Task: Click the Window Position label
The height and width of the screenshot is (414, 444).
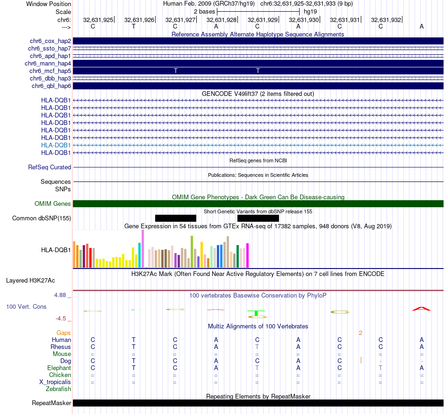Action: point(49,4)
